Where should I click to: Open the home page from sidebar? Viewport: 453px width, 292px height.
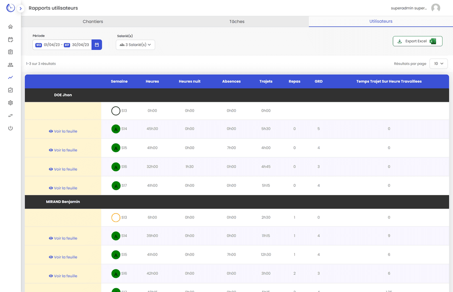10,27
